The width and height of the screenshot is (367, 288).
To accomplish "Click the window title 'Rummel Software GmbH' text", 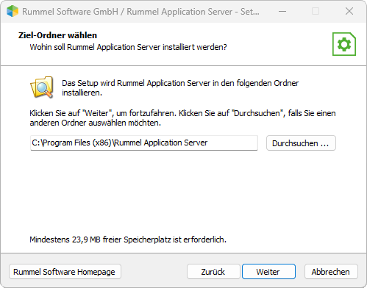I will click(x=70, y=12).
